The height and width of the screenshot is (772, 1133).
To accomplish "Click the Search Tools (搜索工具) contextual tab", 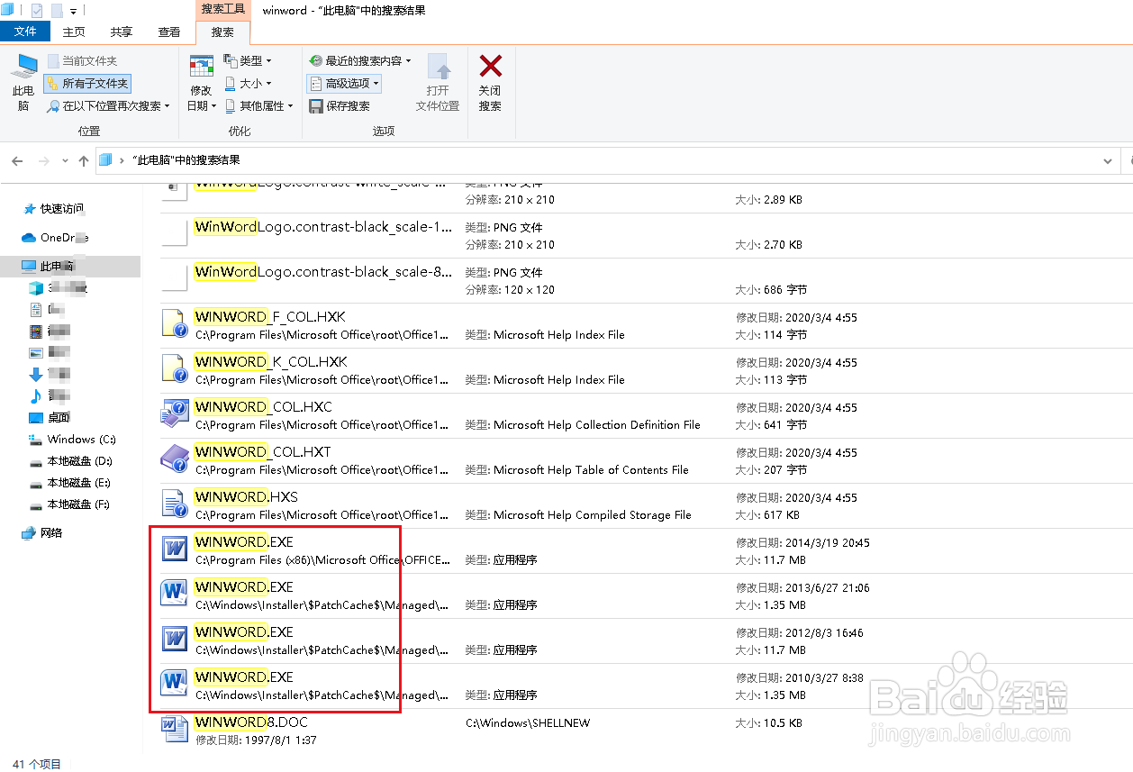I will click(222, 10).
